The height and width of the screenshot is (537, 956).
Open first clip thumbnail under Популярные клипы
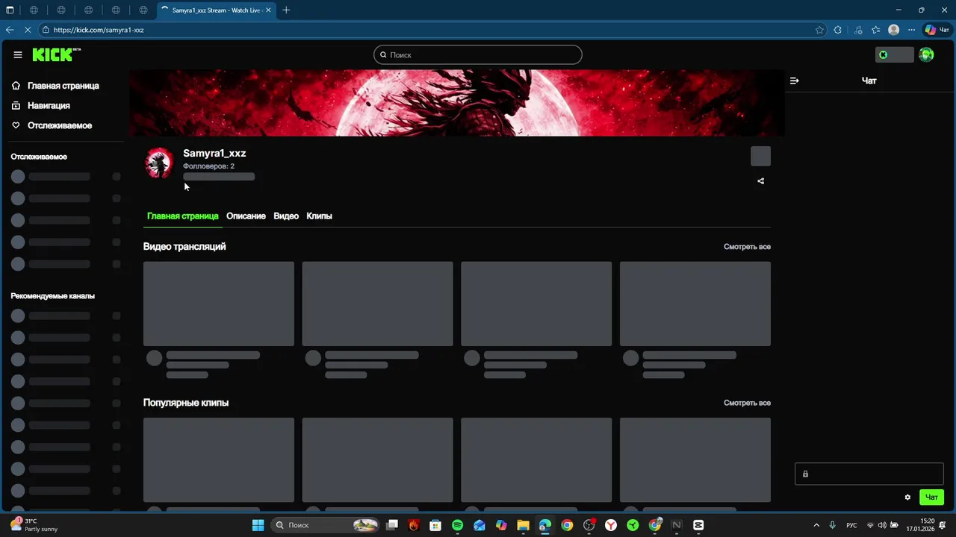pos(219,460)
